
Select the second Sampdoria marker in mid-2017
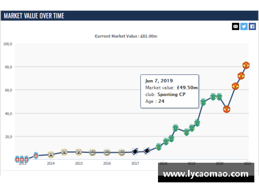tap(147, 151)
